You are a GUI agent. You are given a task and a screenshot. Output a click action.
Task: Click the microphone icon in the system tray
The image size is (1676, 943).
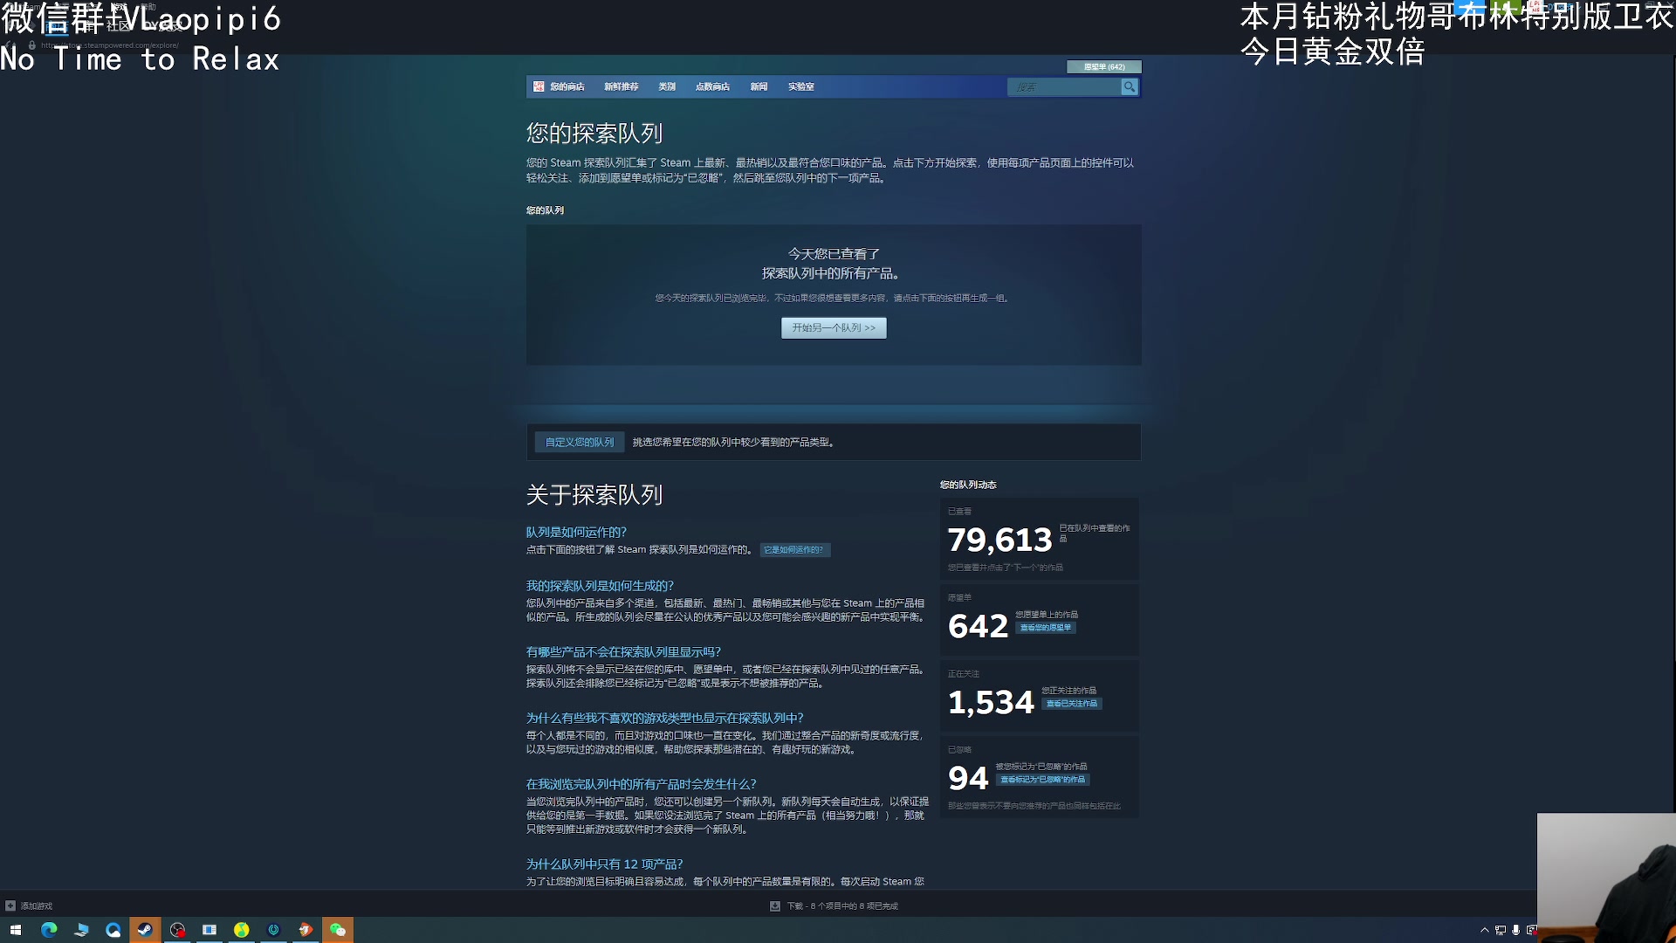(1516, 930)
